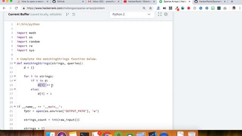This screenshot has height=136, width=242.
Task: Click the '#!/bin/python' line 1
Action: [x=28, y=24]
